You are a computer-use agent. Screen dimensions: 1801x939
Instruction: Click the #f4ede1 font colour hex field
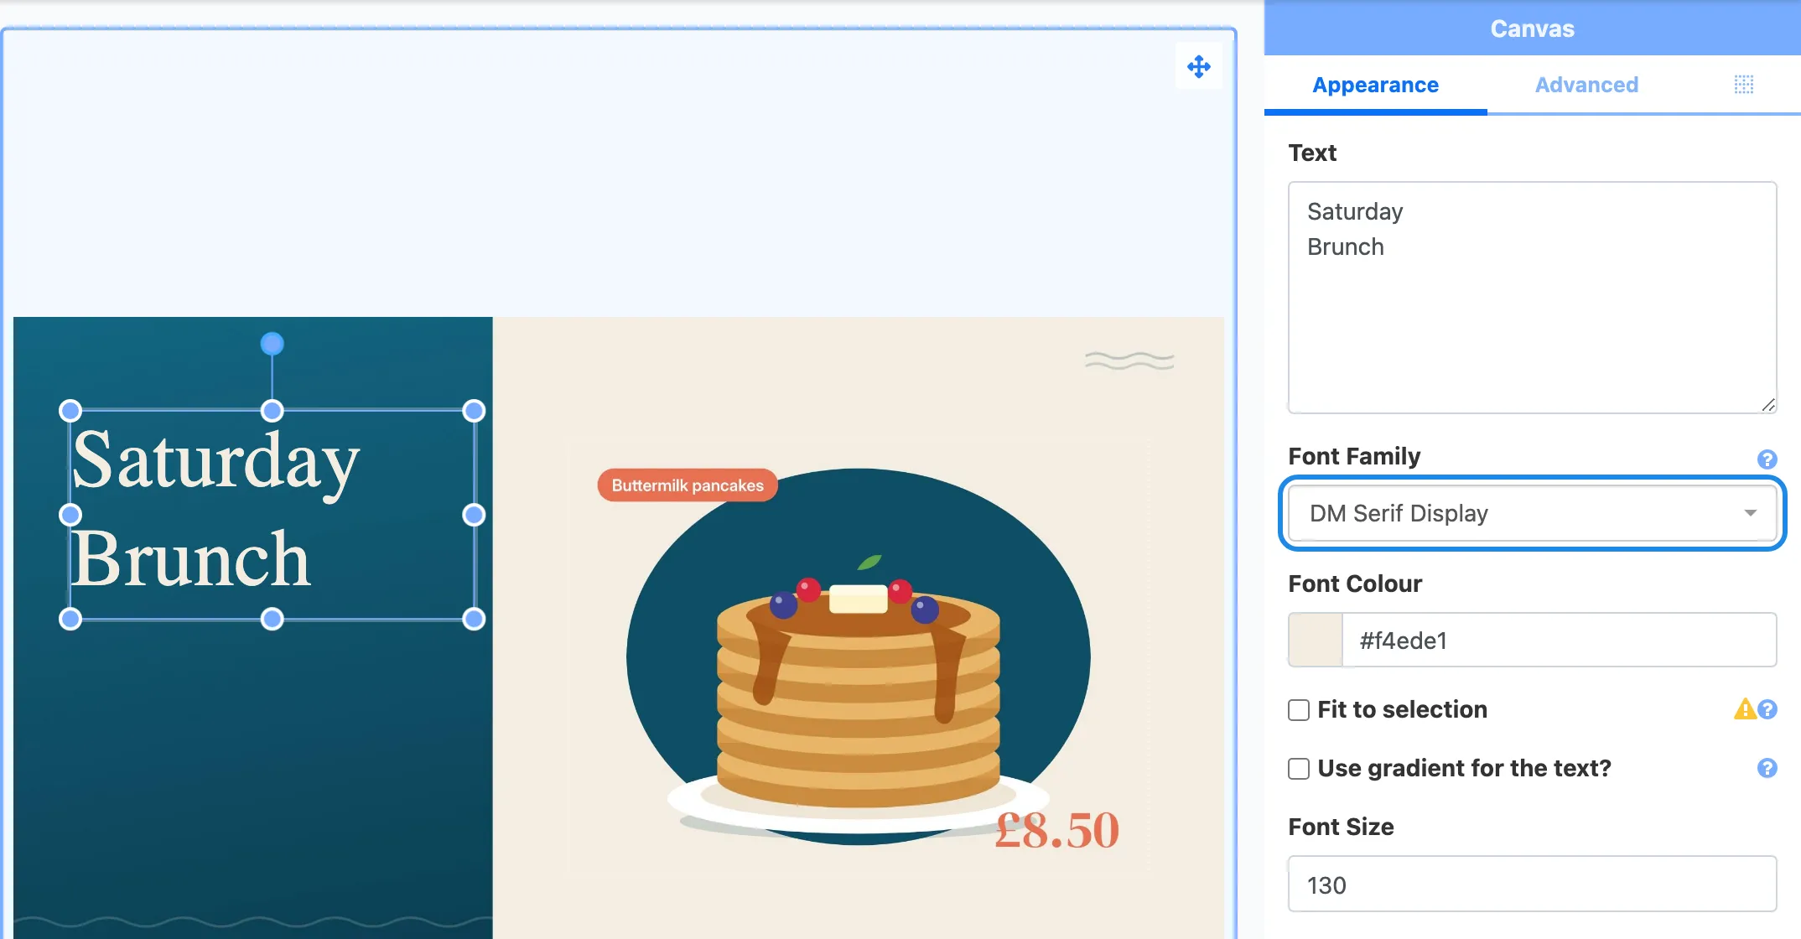point(1559,640)
